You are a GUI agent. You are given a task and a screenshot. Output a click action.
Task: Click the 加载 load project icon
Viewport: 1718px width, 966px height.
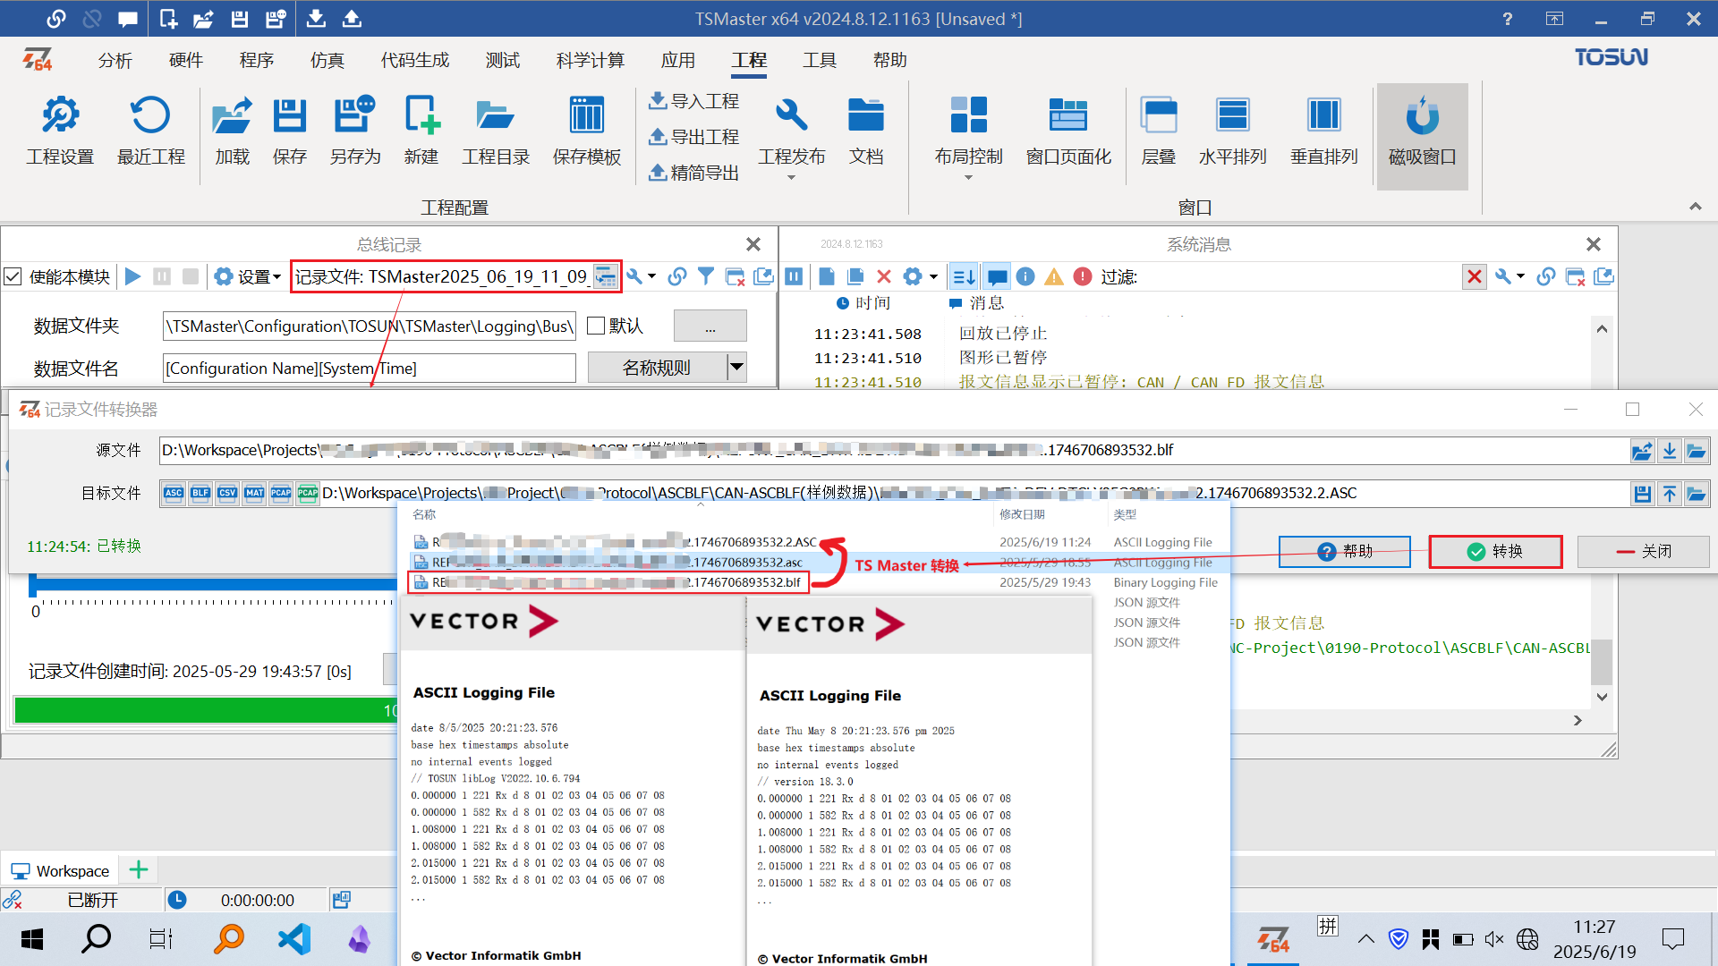(x=232, y=131)
